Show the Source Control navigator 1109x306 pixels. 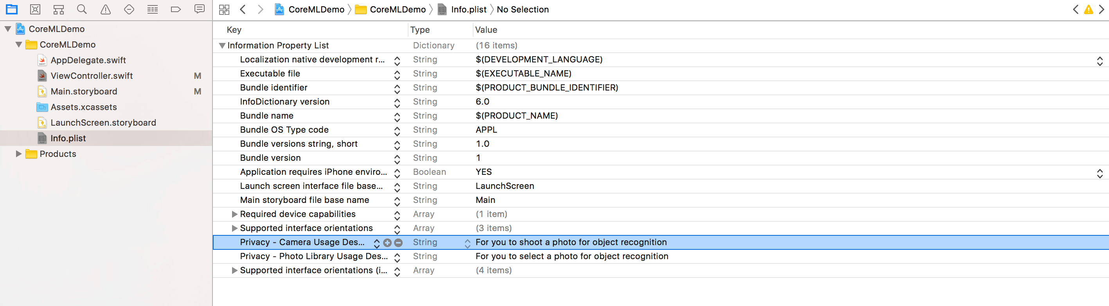click(35, 9)
